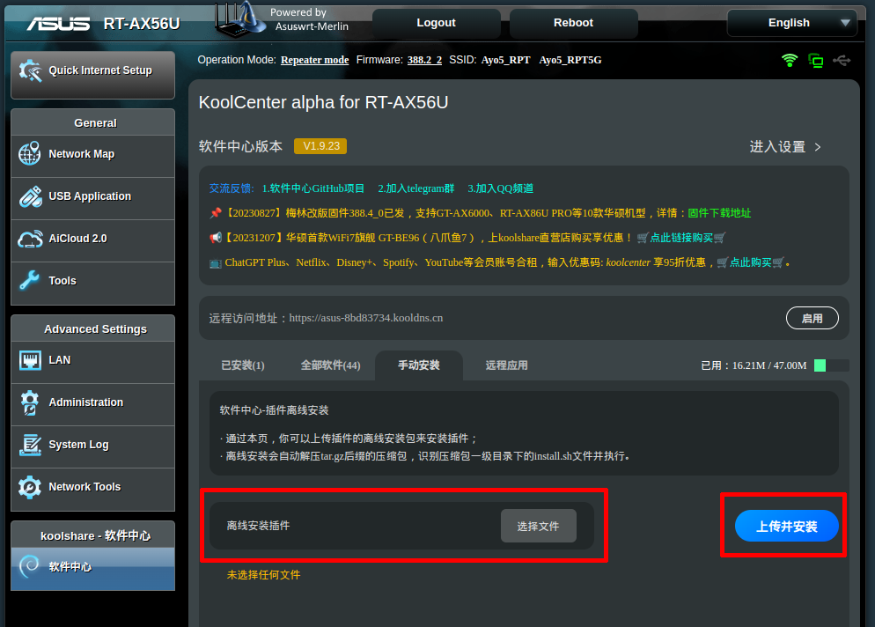Click the Network Tools gear icon
875x627 pixels.
tap(30, 487)
